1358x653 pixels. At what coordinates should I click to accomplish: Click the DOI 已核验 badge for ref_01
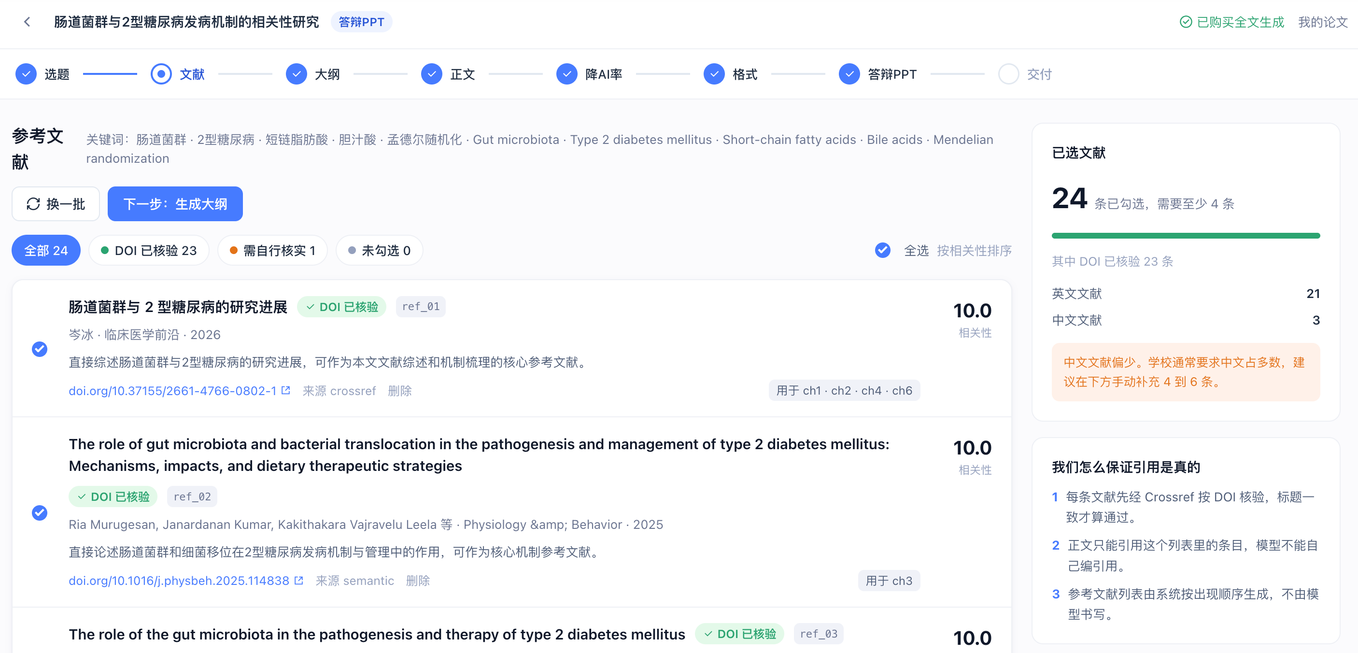click(341, 307)
